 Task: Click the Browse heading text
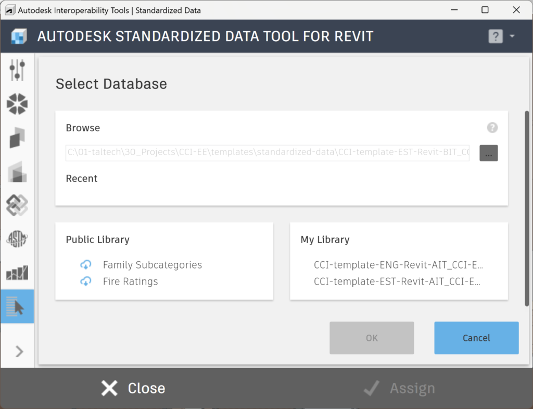83,127
